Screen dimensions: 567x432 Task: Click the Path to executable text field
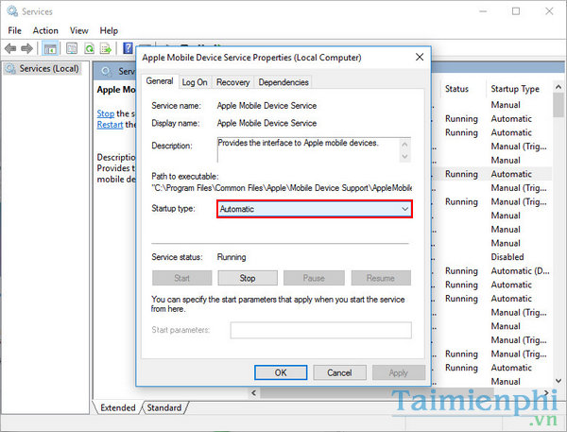click(282, 188)
